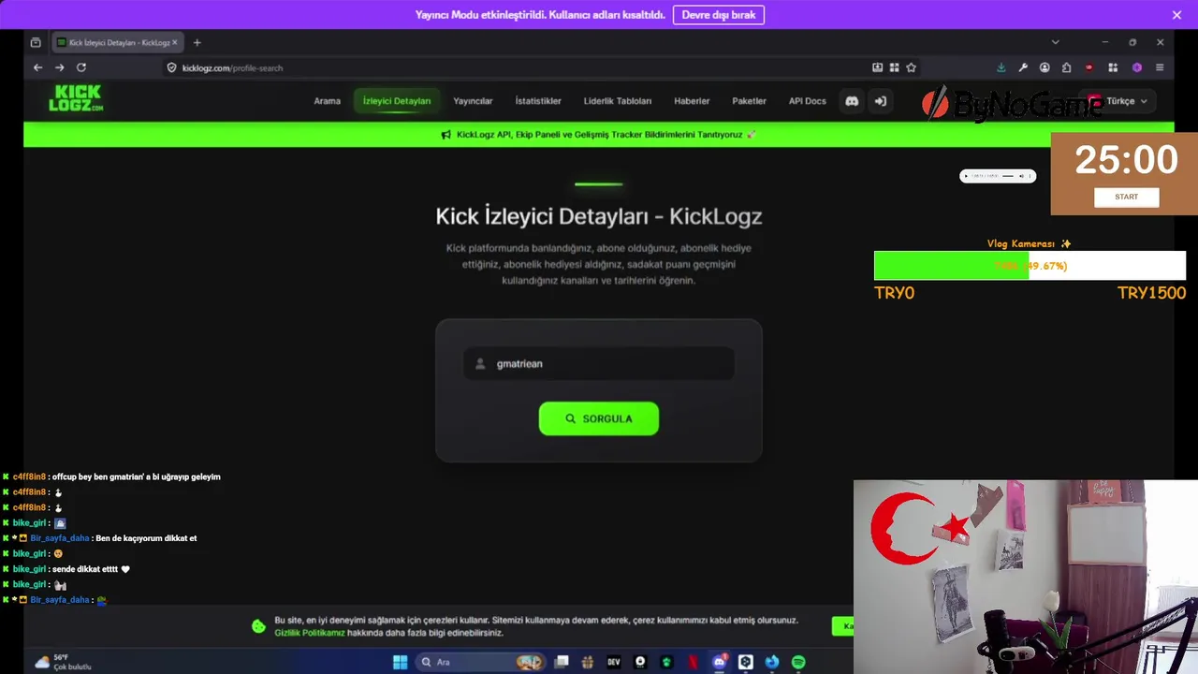This screenshot has width=1198, height=674.
Task: Open the Liderlik Tabloları nav item
Action: pyautogui.click(x=618, y=101)
